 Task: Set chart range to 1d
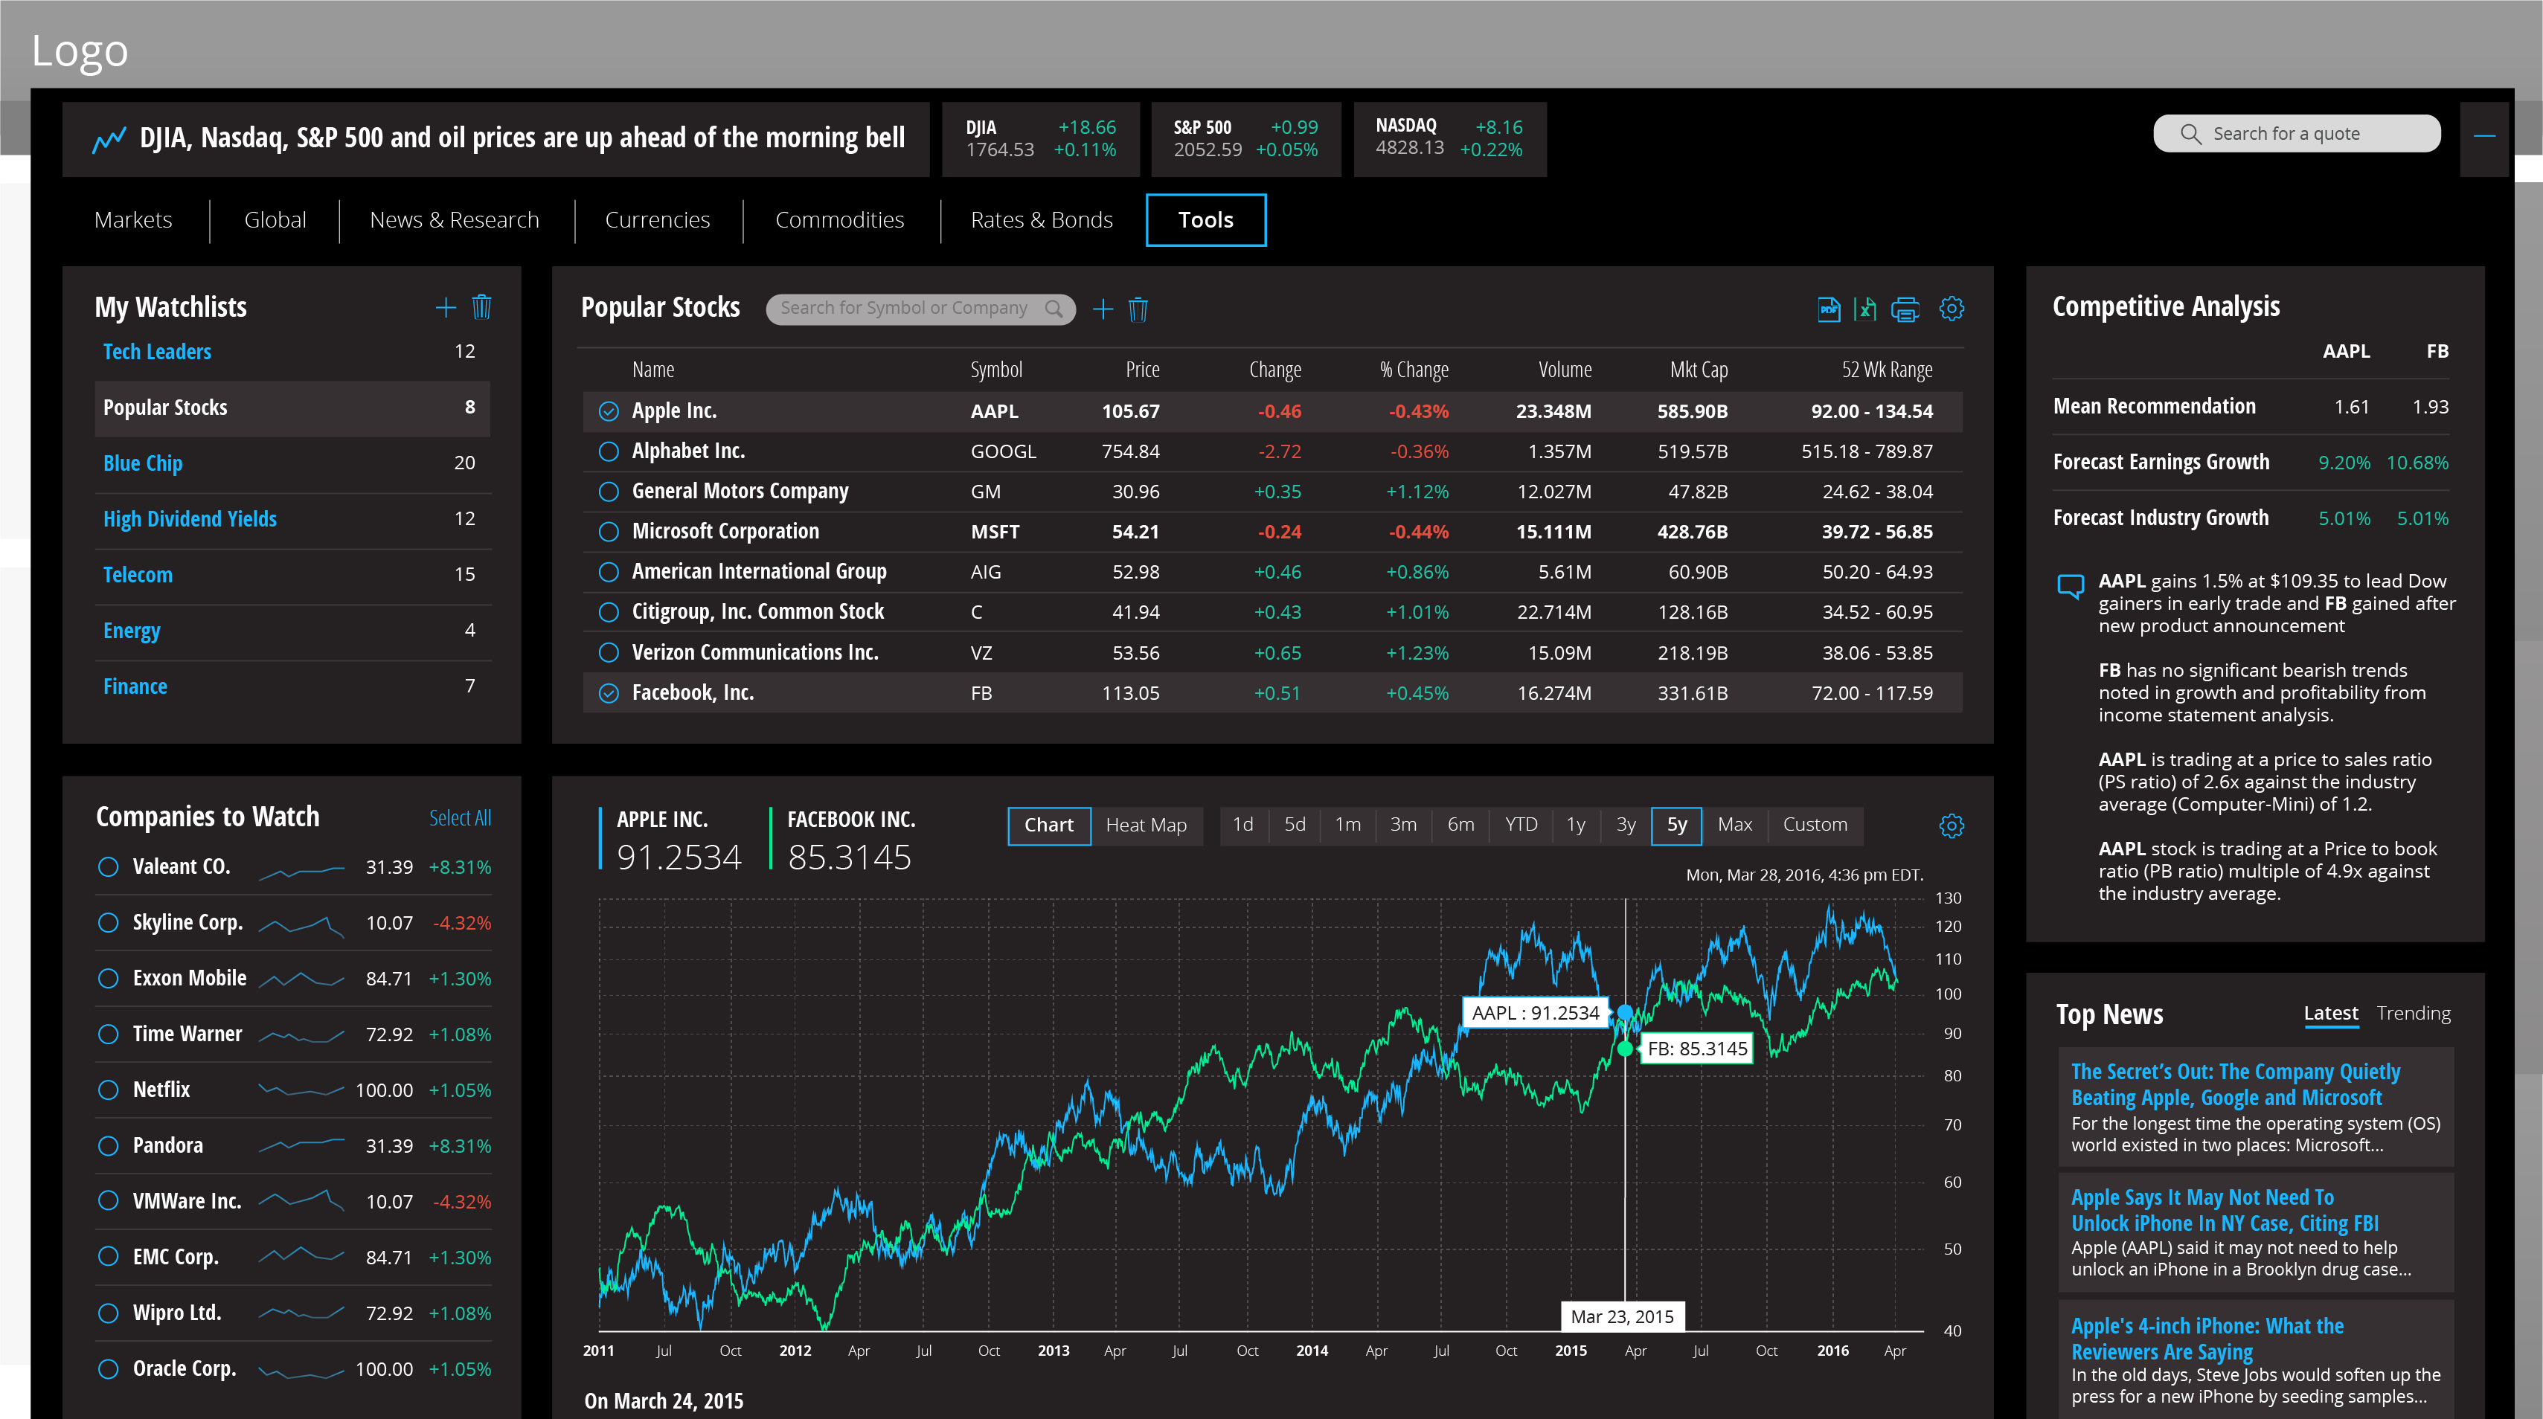point(1243,825)
